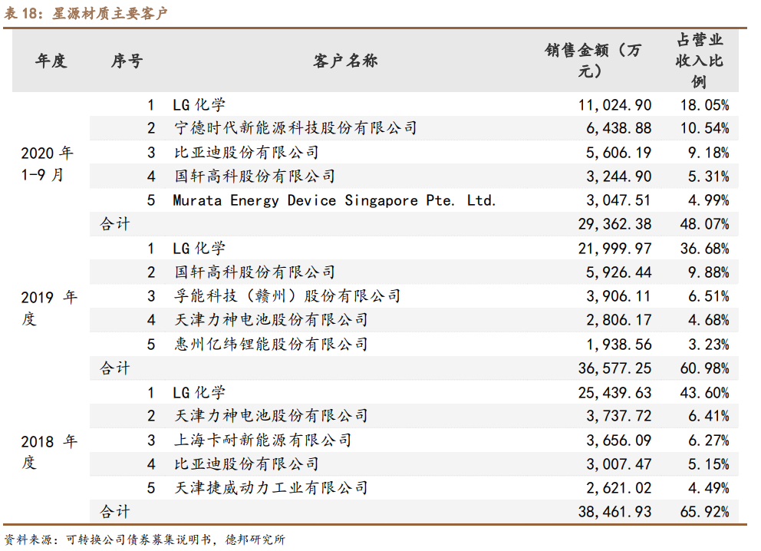The height and width of the screenshot is (551, 761).
Task: Click LG化学 in the 25,439.63 row
Action: point(199,392)
